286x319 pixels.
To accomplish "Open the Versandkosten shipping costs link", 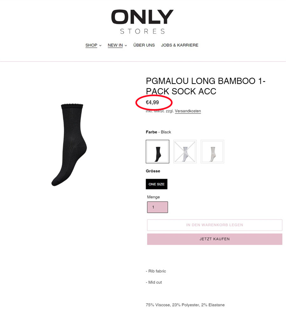I will [188, 111].
